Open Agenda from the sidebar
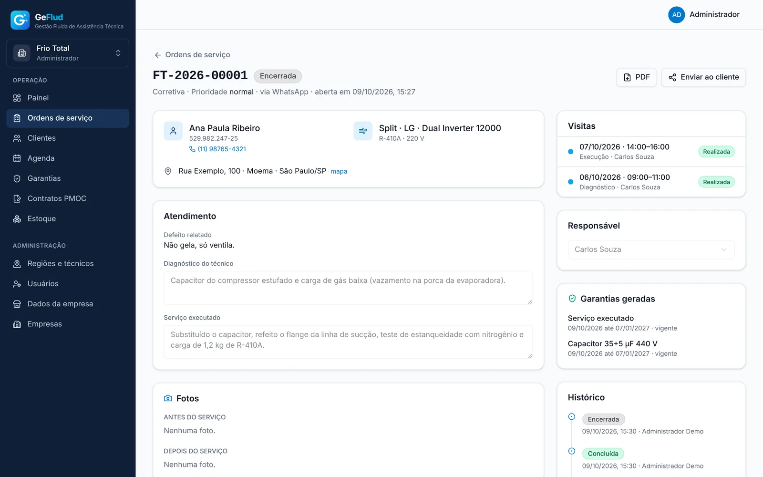The width and height of the screenshot is (763, 477). coord(68,158)
